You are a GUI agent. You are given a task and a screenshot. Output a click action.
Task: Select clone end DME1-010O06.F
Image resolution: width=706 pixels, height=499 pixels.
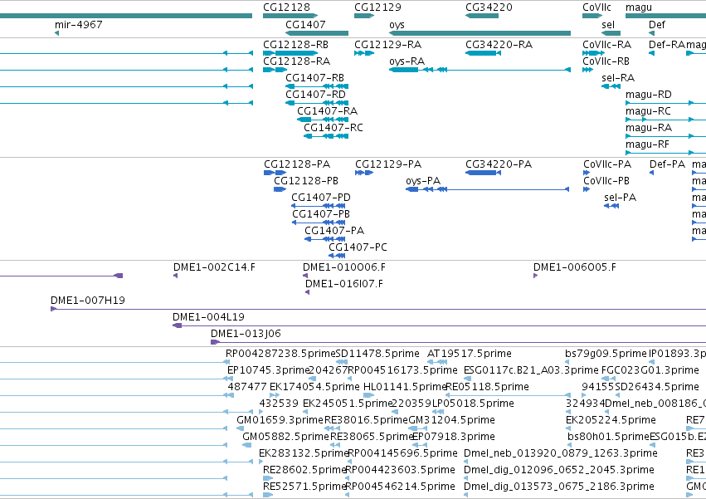(x=305, y=276)
